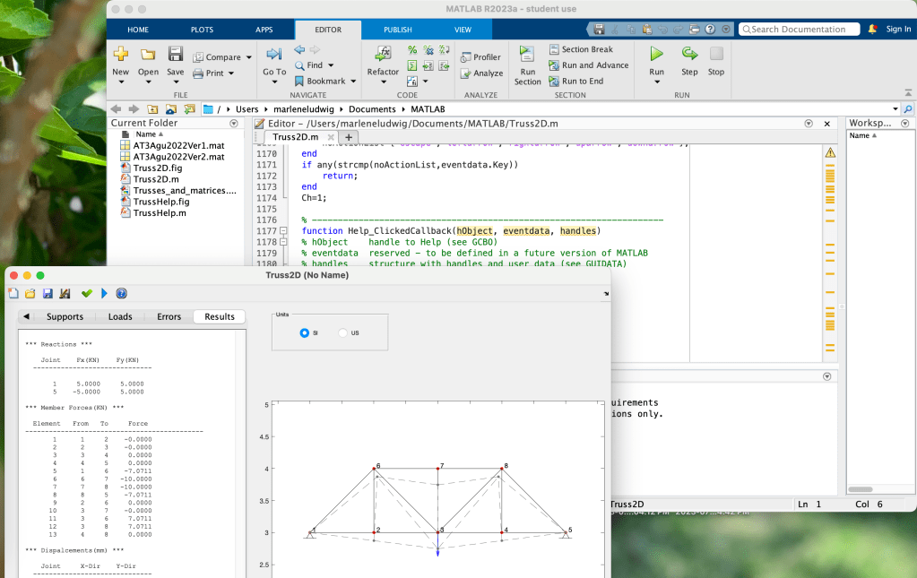Select the US units radio button
Viewport: 917px width, 578px height.
[343, 332]
